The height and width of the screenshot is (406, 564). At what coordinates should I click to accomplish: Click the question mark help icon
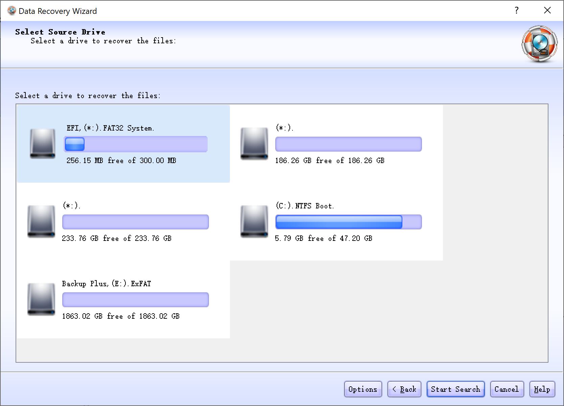click(x=516, y=10)
